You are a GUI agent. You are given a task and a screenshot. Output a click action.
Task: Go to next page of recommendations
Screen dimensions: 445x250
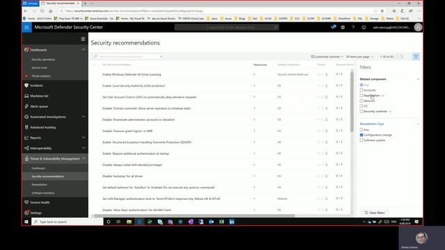[x=402, y=57]
